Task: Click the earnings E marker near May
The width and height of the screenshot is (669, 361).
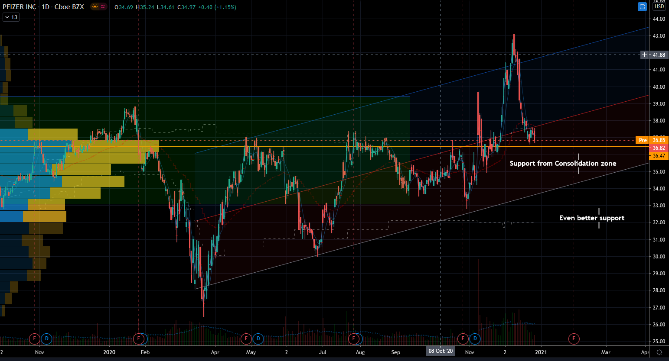Action: click(246, 338)
